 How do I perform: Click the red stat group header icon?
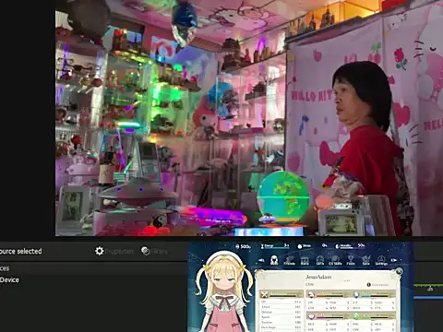[311, 295]
